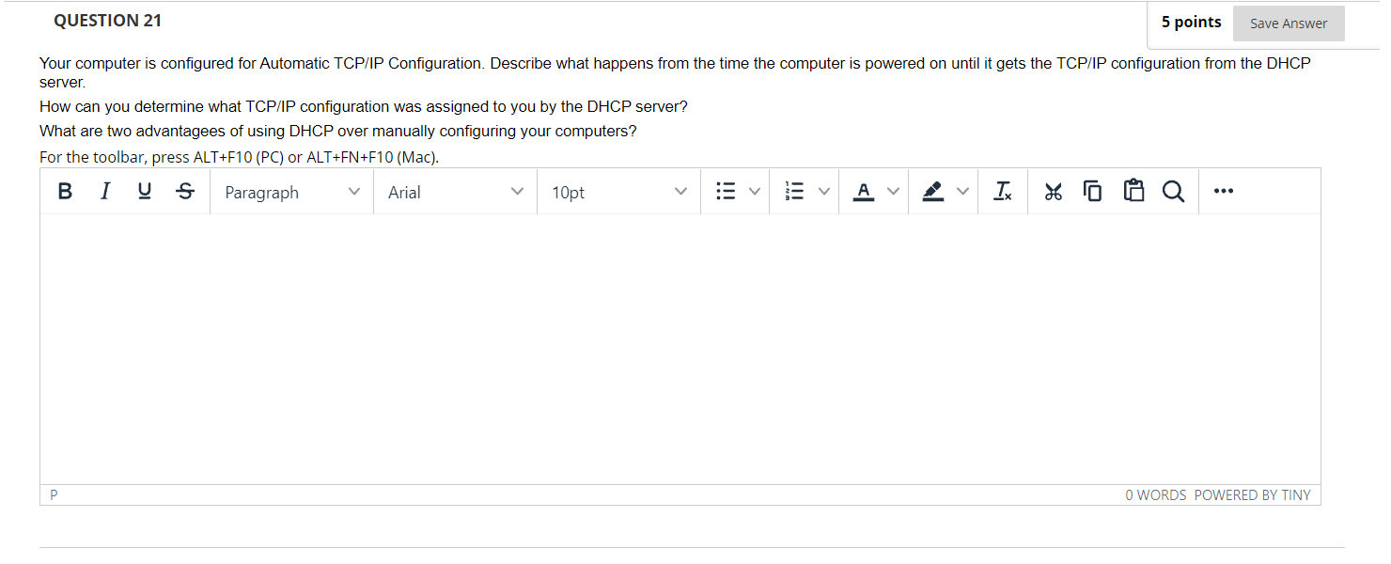The height and width of the screenshot is (564, 1391).
Task: Paste from clipboard
Action: pyautogui.click(x=1133, y=192)
